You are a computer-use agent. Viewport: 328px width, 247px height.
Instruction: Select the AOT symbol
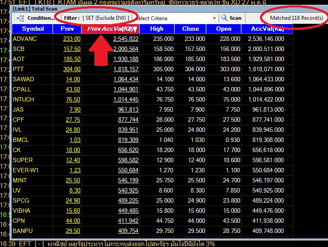[18, 59]
